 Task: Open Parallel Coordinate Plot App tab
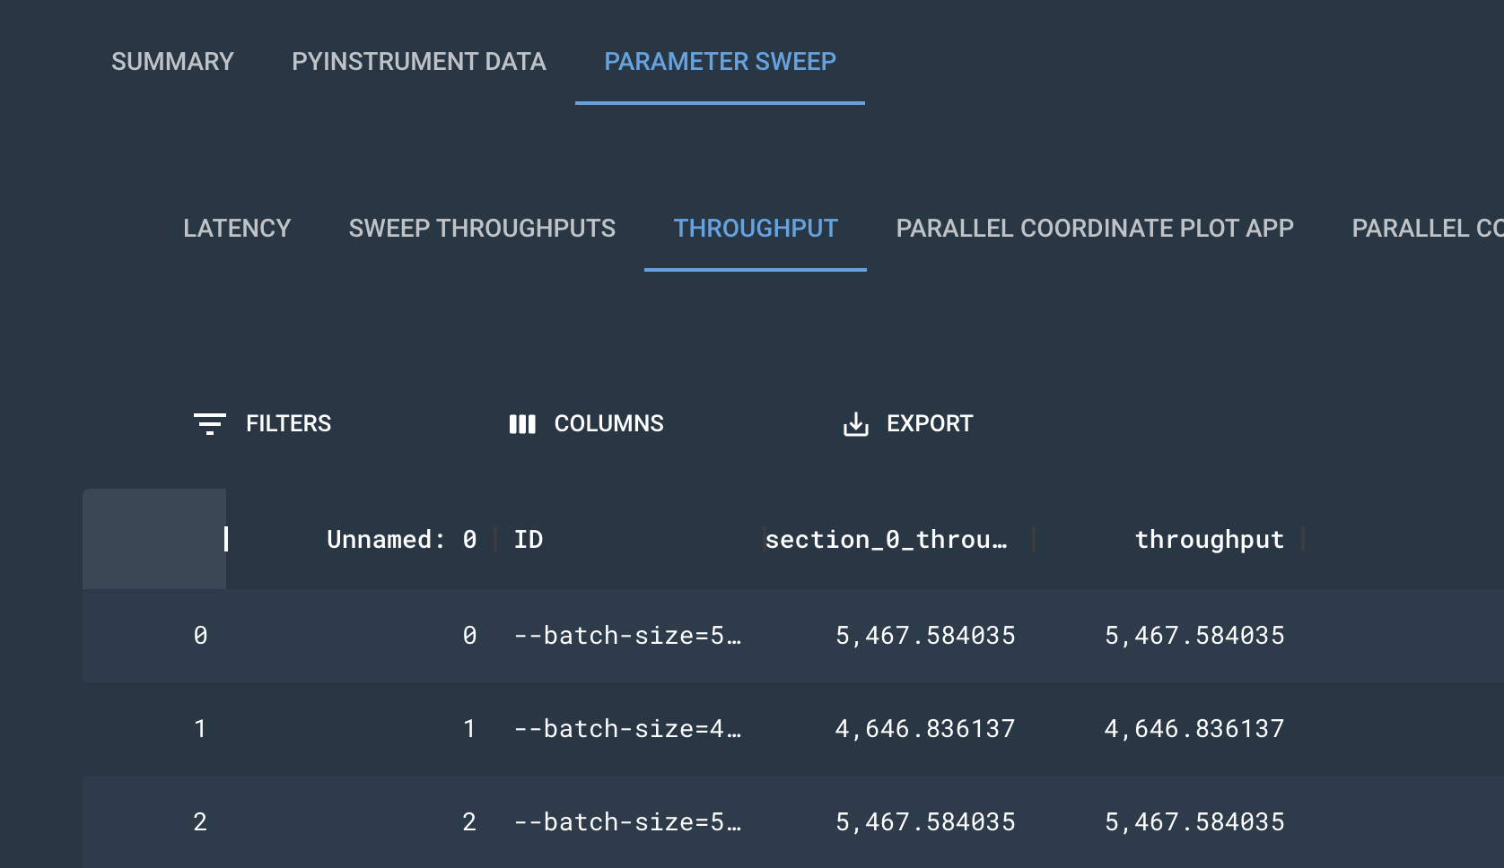[x=1094, y=229]
